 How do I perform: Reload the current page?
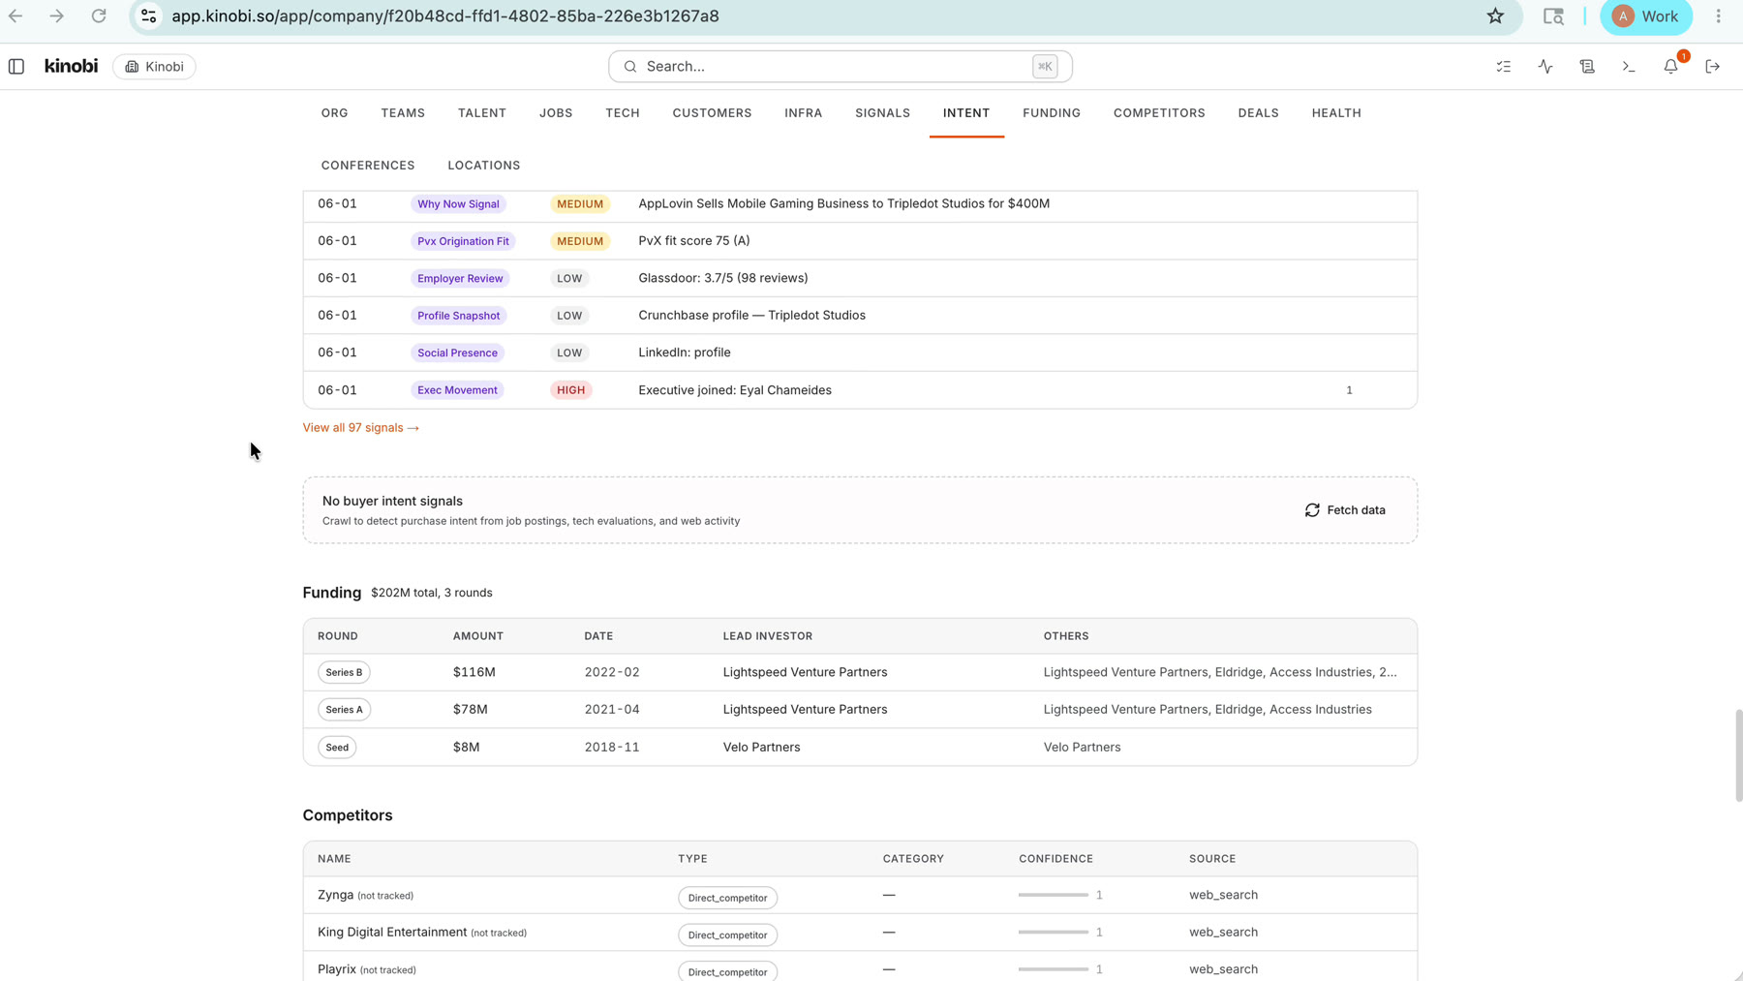pos(99,15)
